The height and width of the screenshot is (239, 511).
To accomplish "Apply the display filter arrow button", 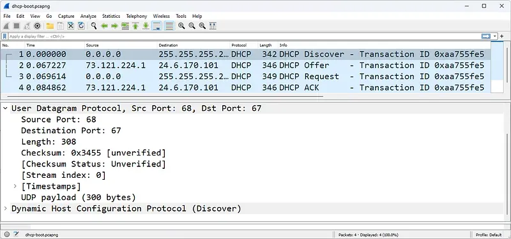I will [486, 36].
